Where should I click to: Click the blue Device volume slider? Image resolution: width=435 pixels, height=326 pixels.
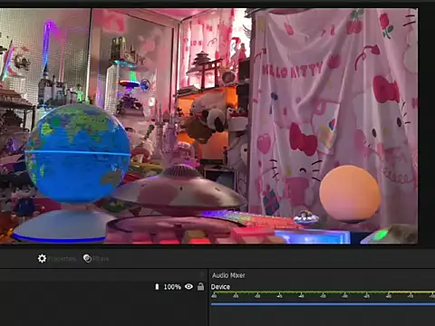pyautogui.click(x=323, y=304)
